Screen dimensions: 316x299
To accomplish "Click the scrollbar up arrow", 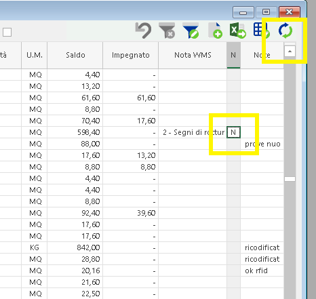I will (x=290, y=52).
